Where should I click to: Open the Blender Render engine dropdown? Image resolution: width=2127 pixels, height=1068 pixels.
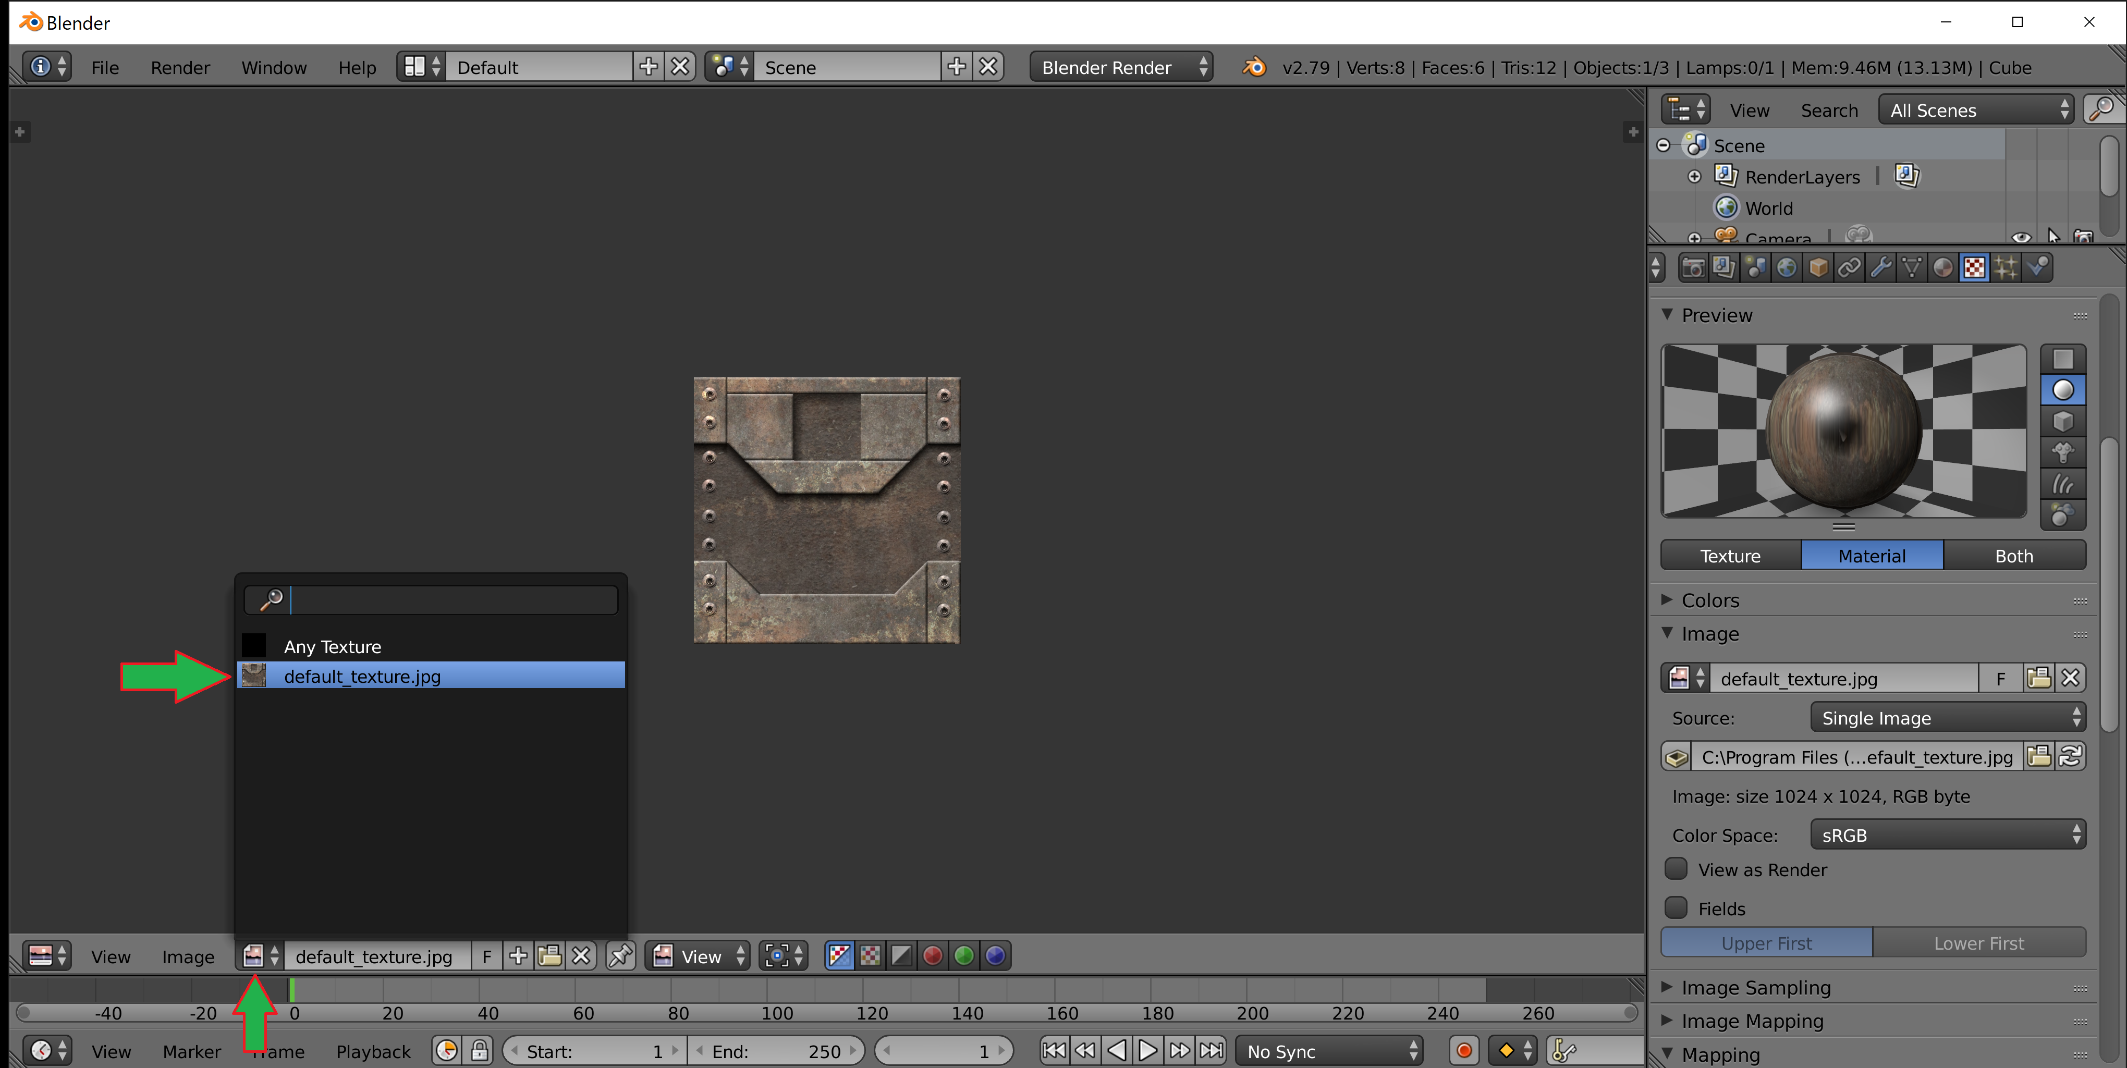1121,67
